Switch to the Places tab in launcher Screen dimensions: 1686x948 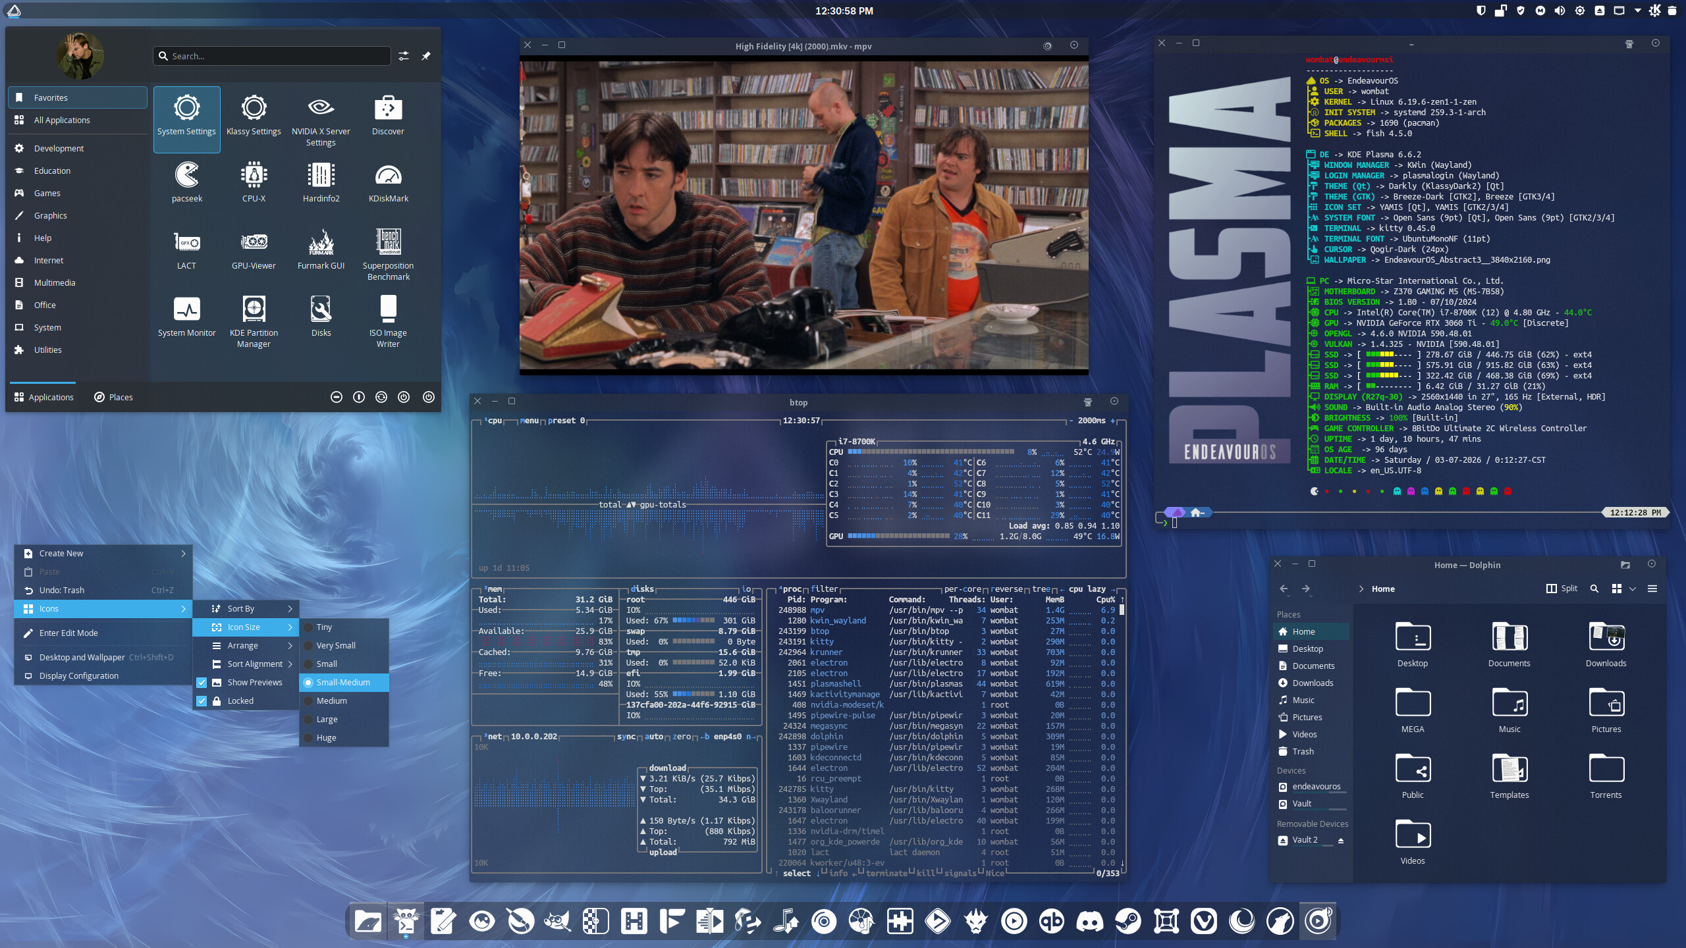click(x=113, y=397)
